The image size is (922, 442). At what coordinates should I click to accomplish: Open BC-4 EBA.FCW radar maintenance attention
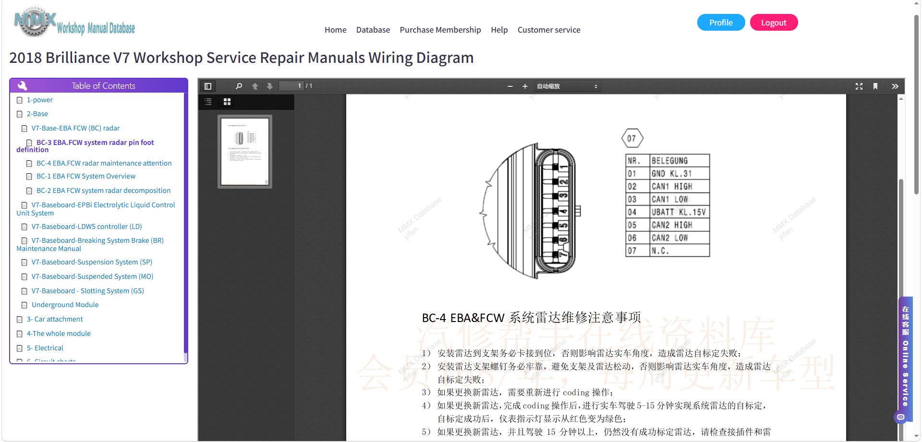click(x=104, y=163)
